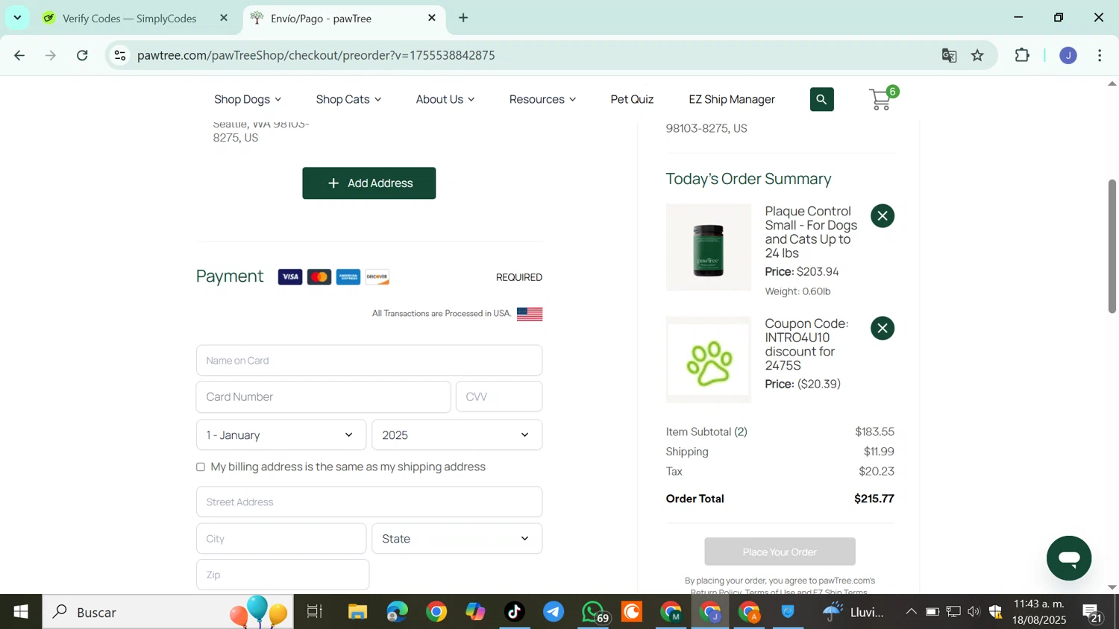Click the City field
This screenshot has width=1119, height=629.
coord(281,539)
